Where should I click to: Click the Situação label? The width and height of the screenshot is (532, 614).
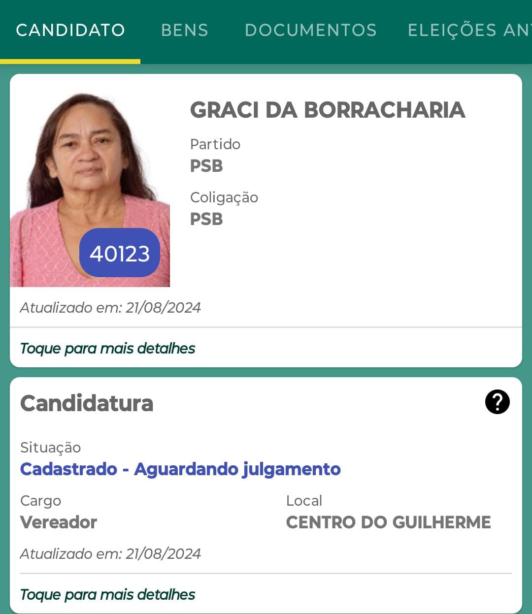click(50, 448)
